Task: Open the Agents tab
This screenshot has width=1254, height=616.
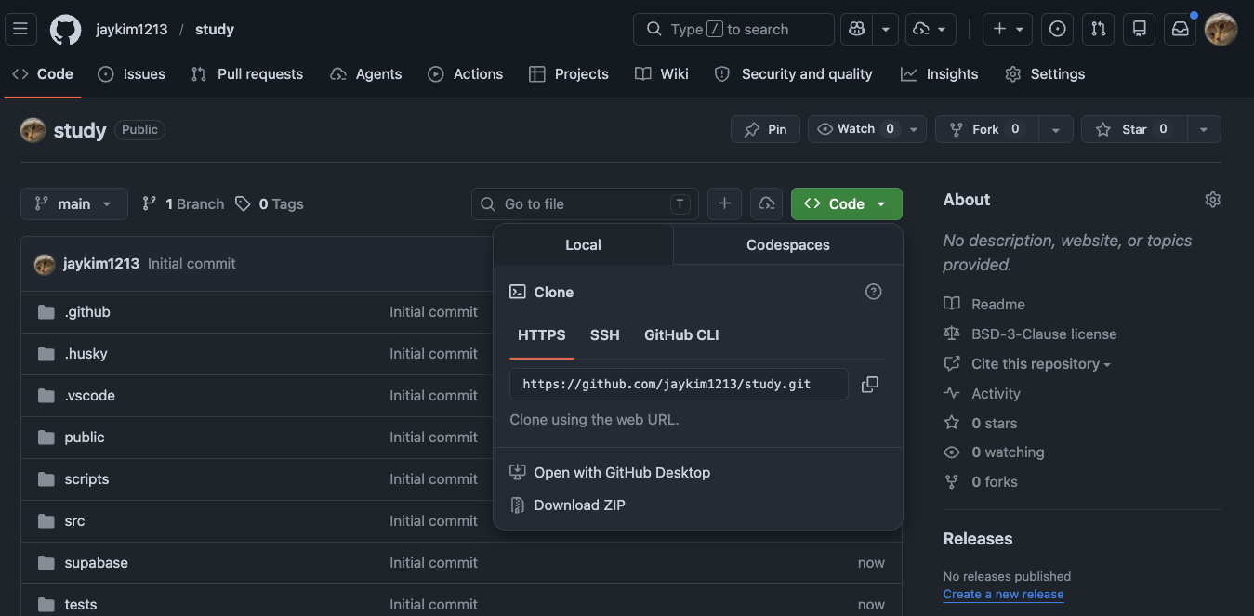Action: point(366,74)
